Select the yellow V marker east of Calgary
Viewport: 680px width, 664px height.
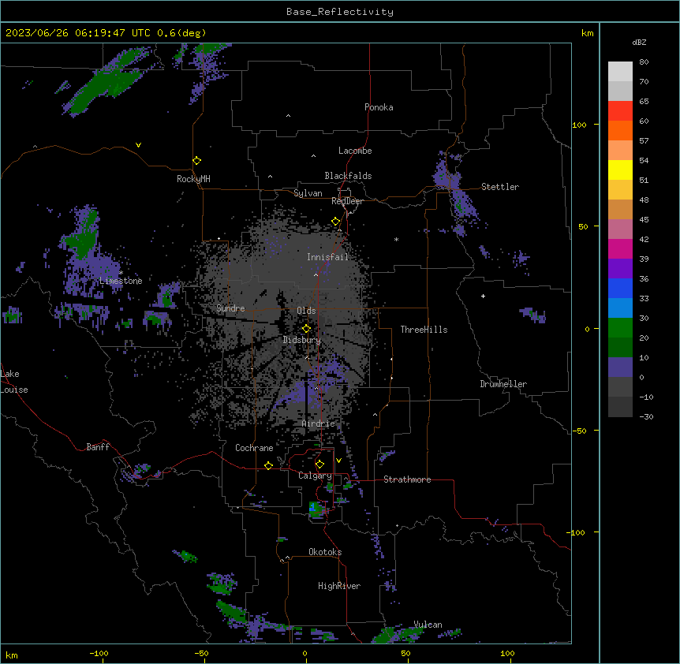[338, 461]
